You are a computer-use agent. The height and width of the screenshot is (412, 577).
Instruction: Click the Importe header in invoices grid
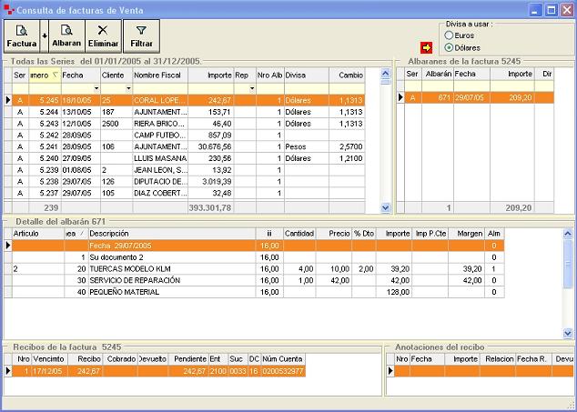pos(211,75)
